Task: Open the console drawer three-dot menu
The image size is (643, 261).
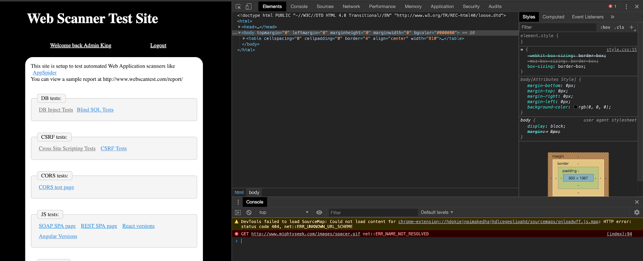Action: 238,202
